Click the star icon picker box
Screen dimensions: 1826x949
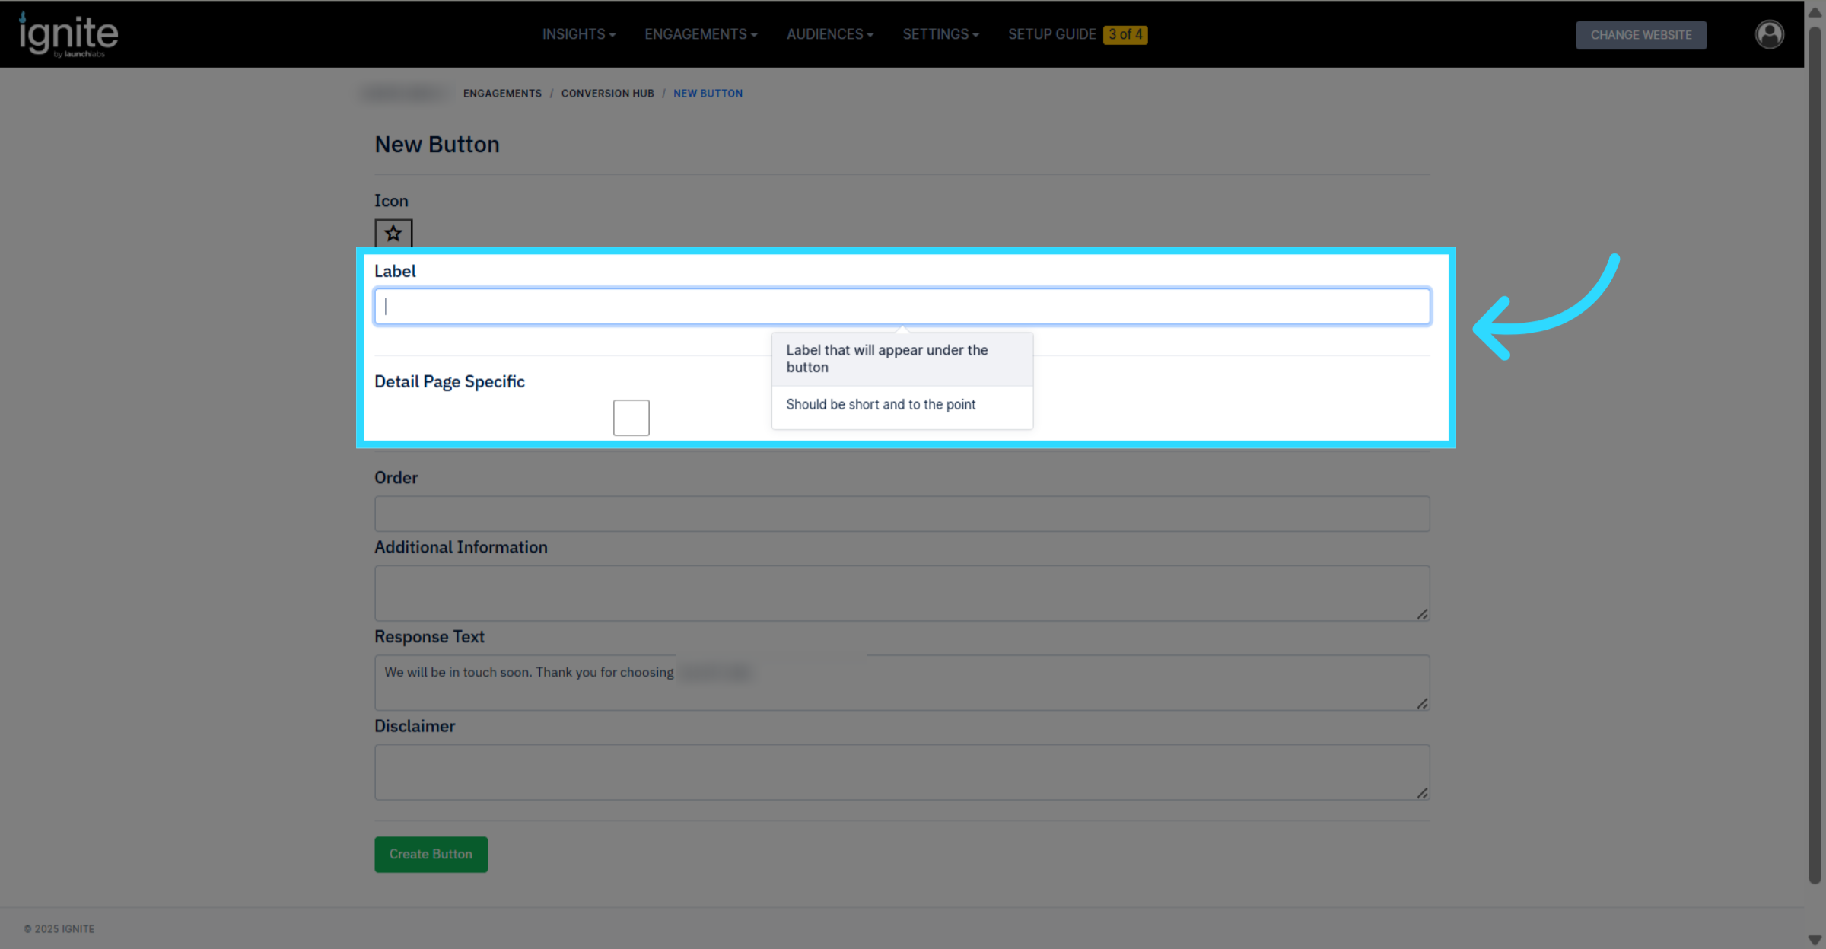[x=393, y=234]
